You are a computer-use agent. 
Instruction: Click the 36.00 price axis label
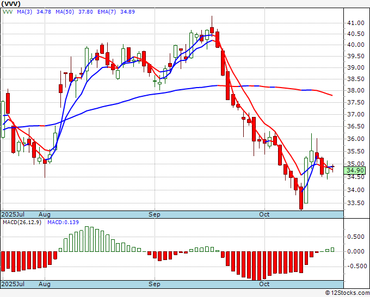(356, 139)
